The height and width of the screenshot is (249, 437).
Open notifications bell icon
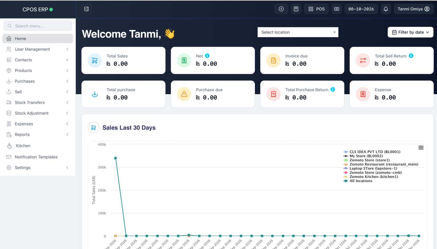coord(386,9)
